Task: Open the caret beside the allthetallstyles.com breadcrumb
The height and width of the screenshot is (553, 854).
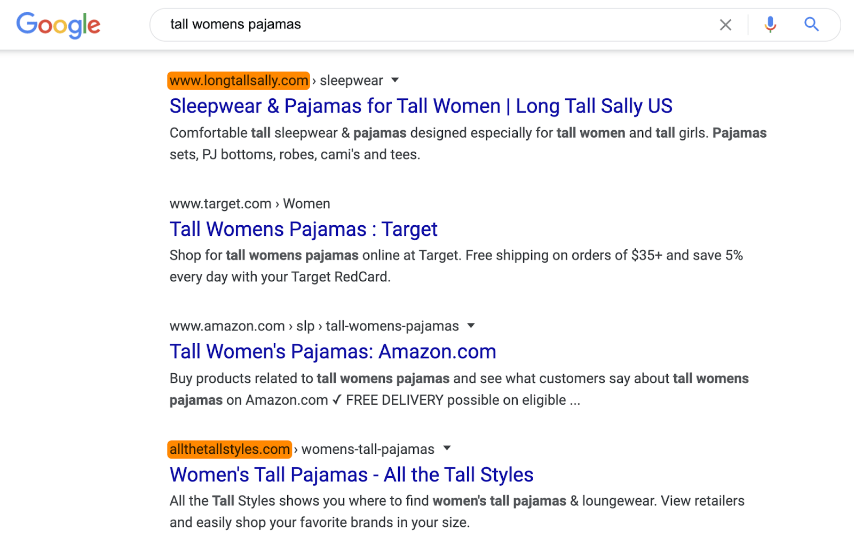Action: point(447,449)
